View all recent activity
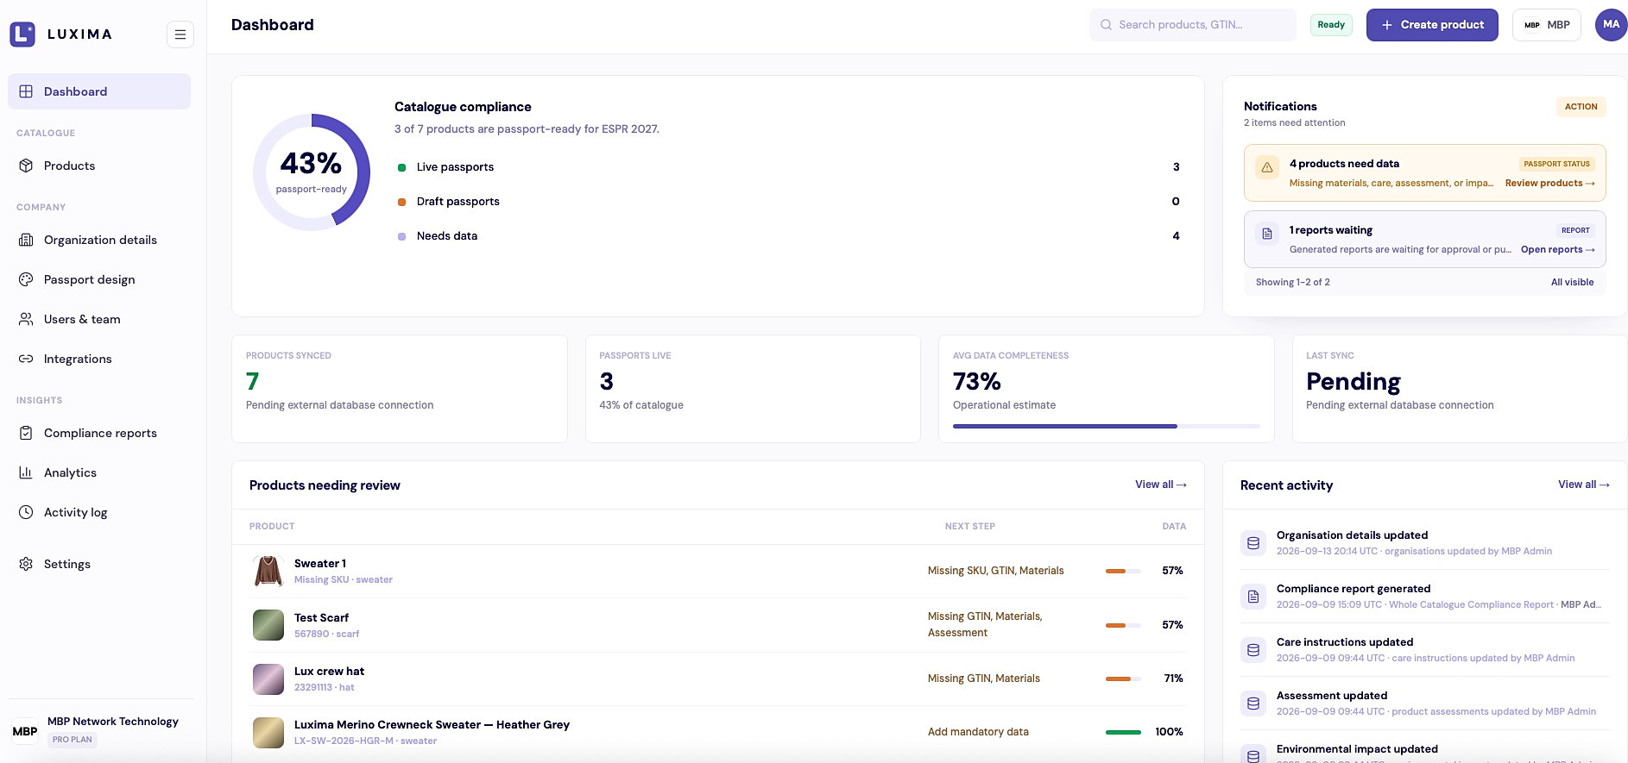Viewport: 1628px width, 763px height. (1584, 485)
